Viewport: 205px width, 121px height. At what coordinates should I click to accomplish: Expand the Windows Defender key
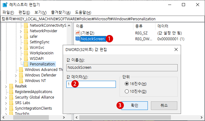[x=16, y=76]
